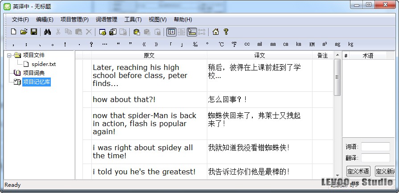
Task: Select source cell "now that spider-Man is back"
Action: click(x=149, y=123)
